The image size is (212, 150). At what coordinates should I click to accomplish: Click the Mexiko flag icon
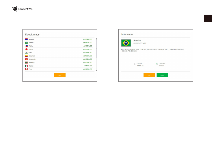point(26,66)
